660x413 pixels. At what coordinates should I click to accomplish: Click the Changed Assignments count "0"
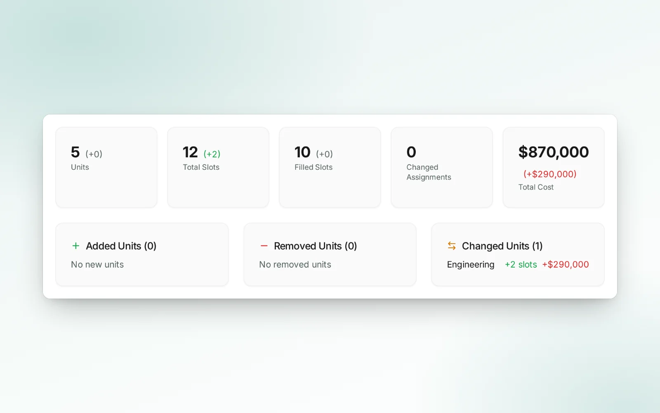411,152
